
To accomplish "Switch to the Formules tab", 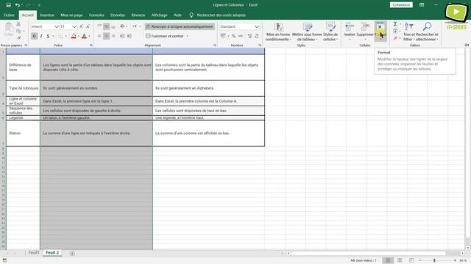I will click(96, 15).
